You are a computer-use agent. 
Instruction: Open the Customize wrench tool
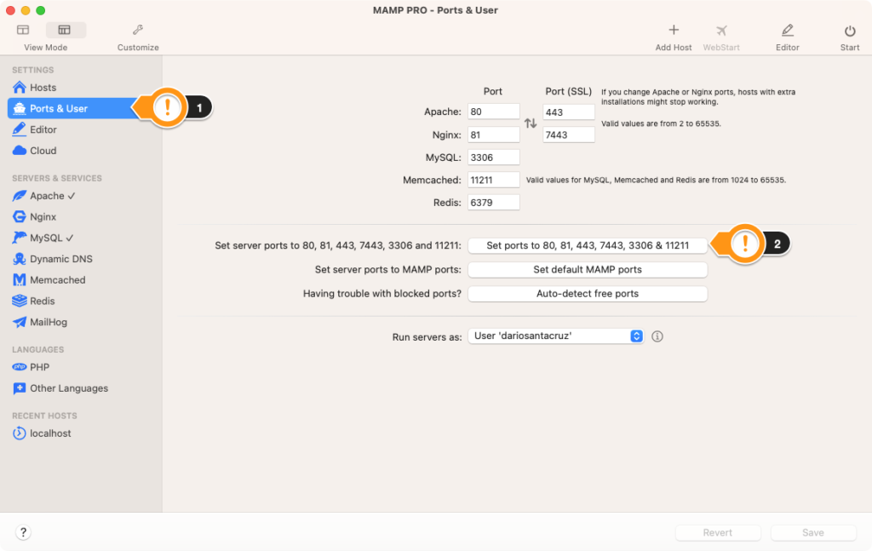click(x=138, y=31)
